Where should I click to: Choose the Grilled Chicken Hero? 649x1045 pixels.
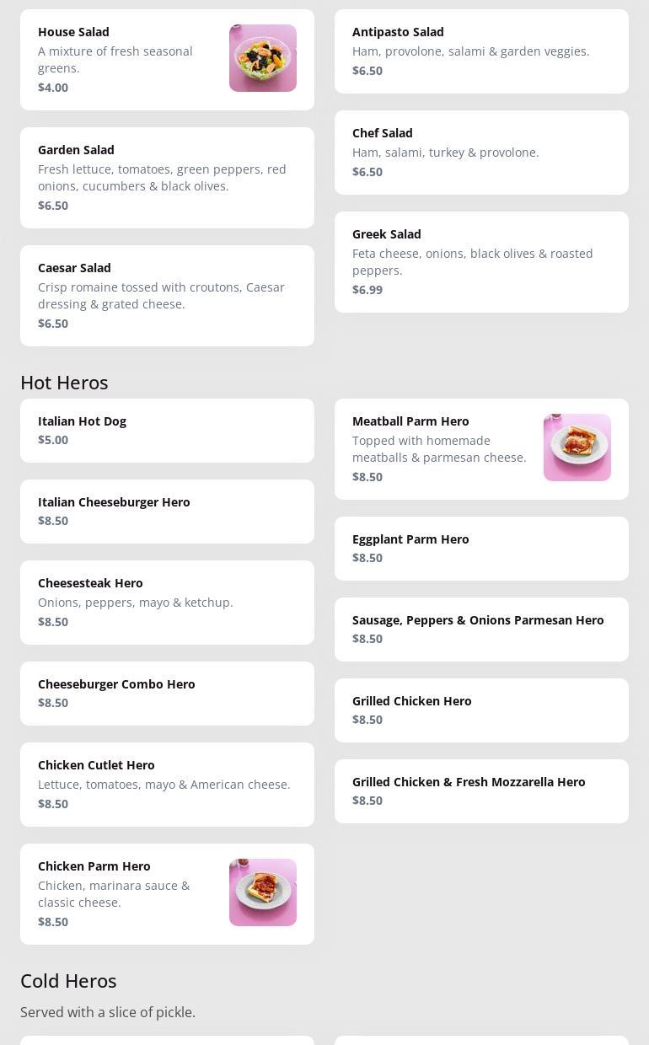481,710
